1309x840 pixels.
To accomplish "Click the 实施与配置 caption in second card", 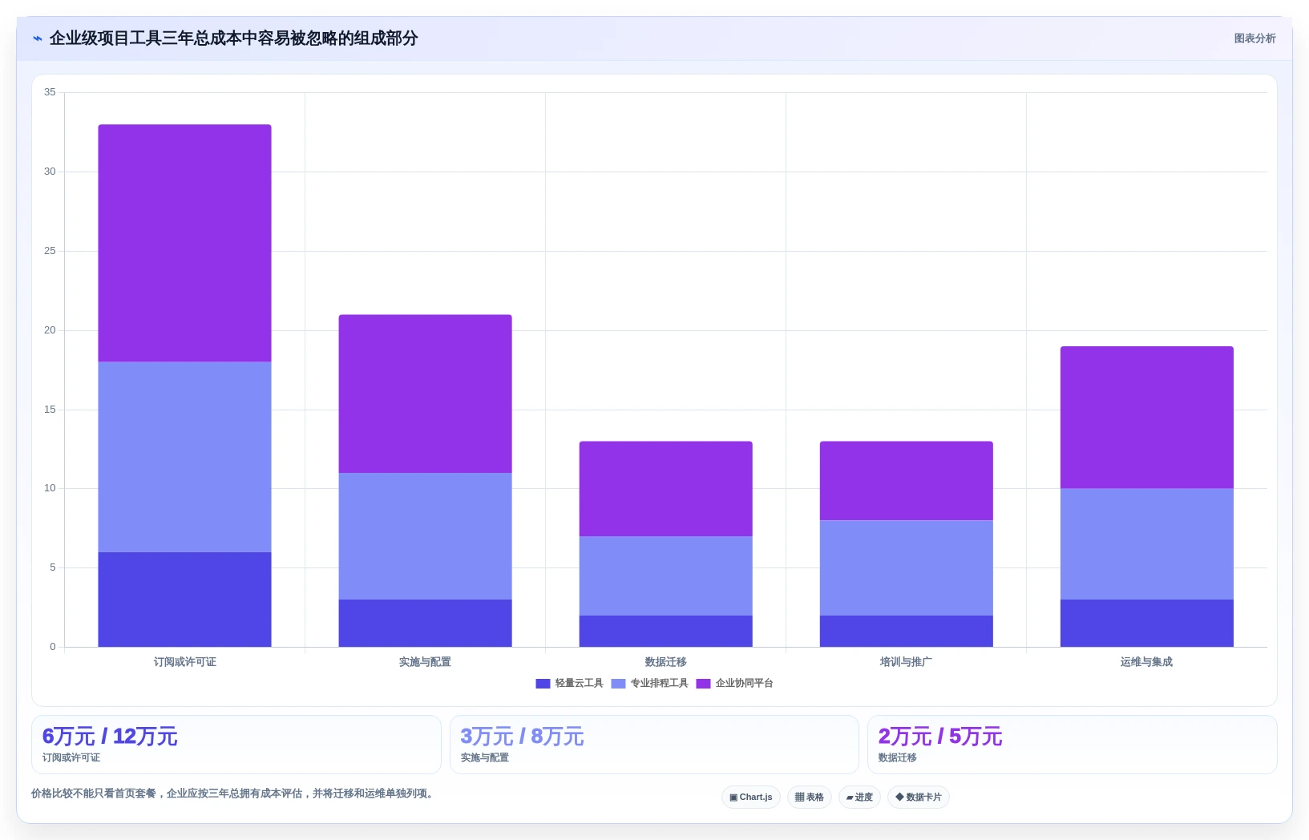I will [x=484, y=757].
